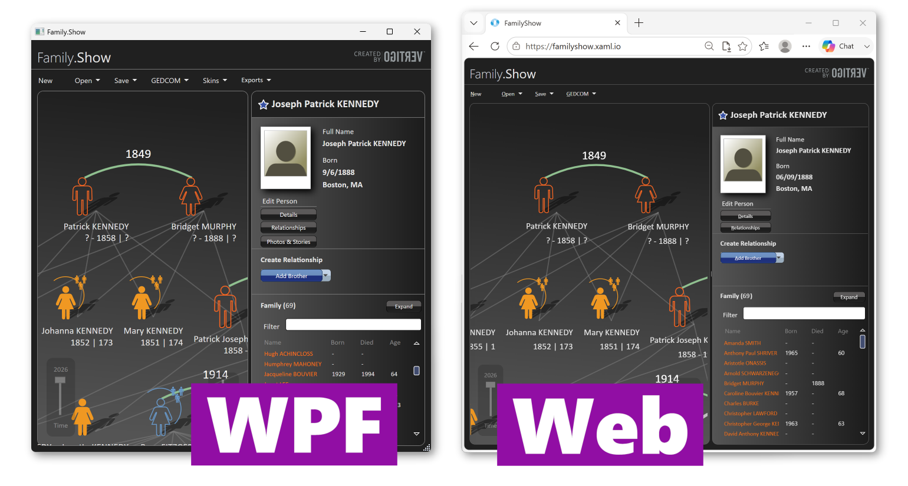Open browser zoom magnifier icon
The image size is (908, 486).
pos(709,46)
